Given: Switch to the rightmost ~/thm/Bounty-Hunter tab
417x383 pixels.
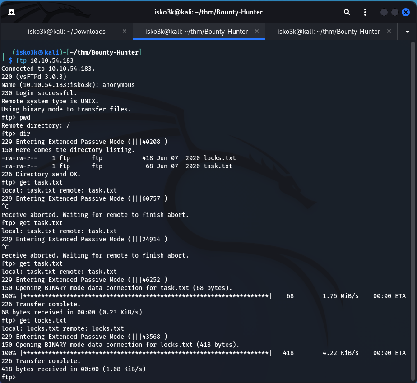Looking at the screenshot, I should click(x=329, y=32).
